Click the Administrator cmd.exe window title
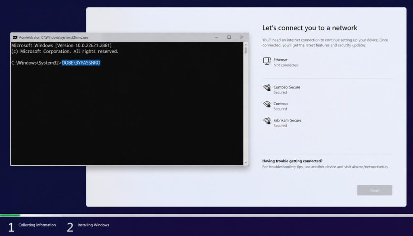The height and width of the screenshot is (236, 413). (54, 38)
